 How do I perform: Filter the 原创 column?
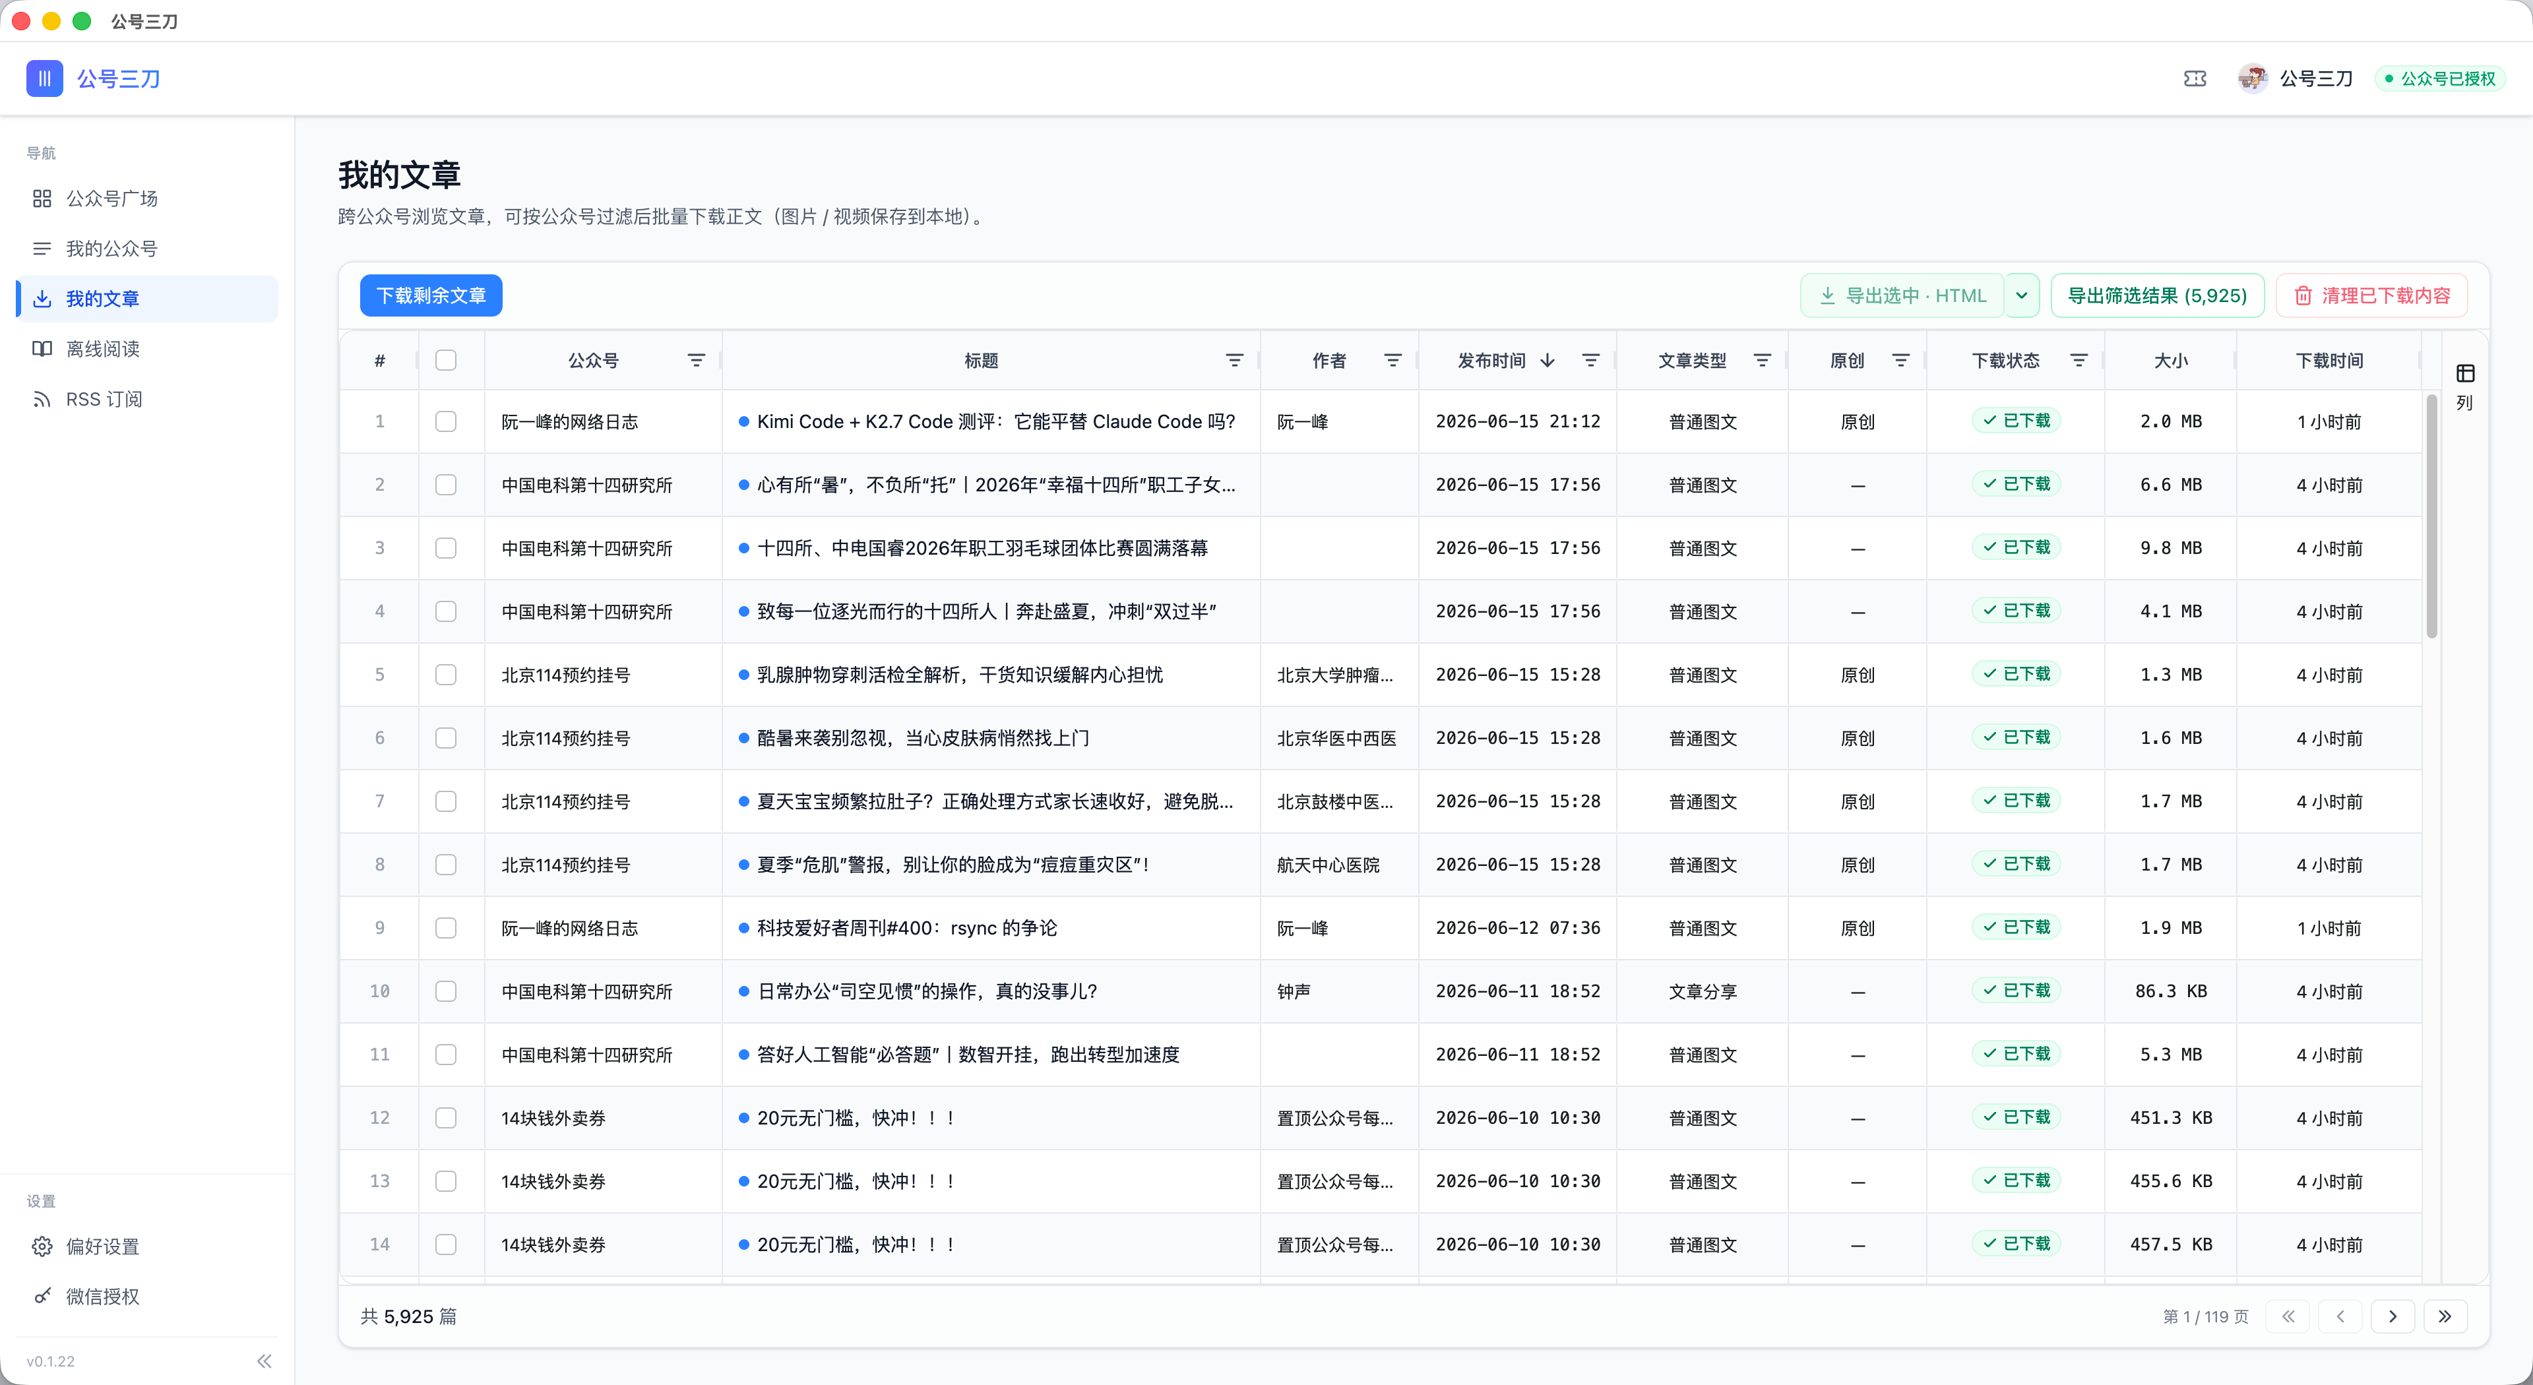[x=1900, y=361]
